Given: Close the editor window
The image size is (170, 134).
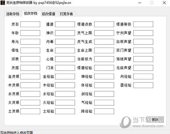Looking at the screenshot, I should [164, 3].
